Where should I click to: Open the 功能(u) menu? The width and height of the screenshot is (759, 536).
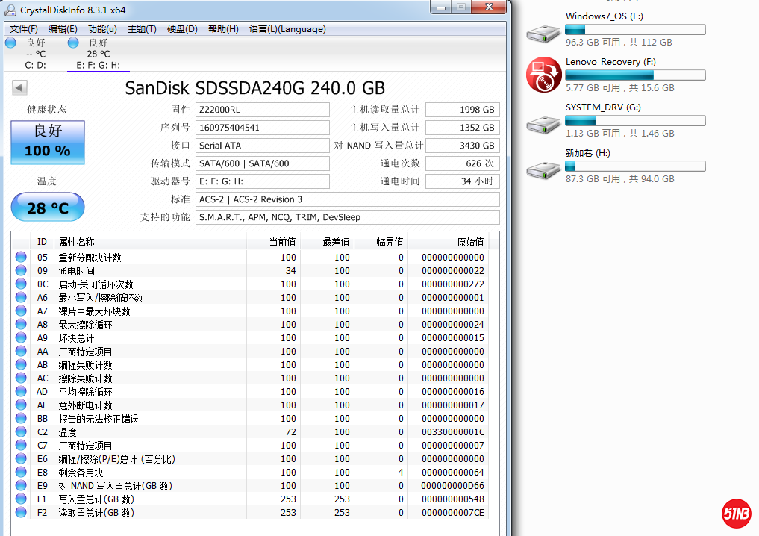pyautogui.click(x=102, y=29)
